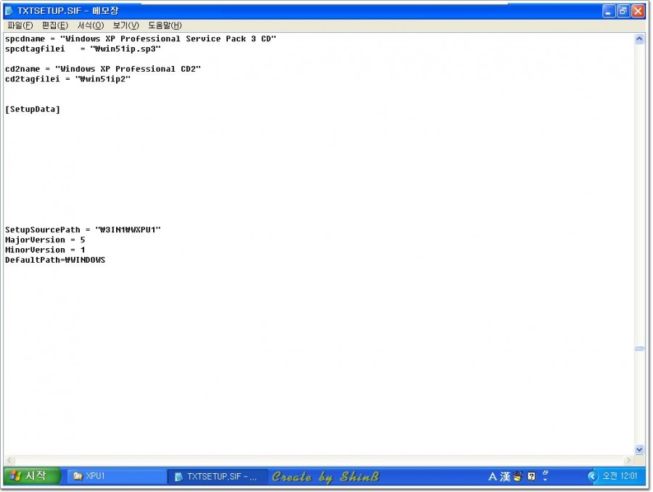Close the TXTSETUP.SIF Notepad window
The height and width of the screenshot is (492, 653).
coord(638,11)
